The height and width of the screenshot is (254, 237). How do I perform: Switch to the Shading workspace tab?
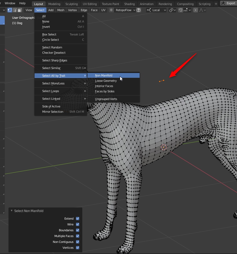[129, 4]
